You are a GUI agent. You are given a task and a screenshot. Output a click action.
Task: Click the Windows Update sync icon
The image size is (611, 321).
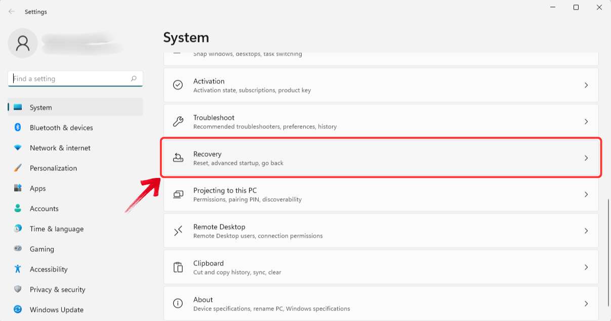click(x=19, y=309)
